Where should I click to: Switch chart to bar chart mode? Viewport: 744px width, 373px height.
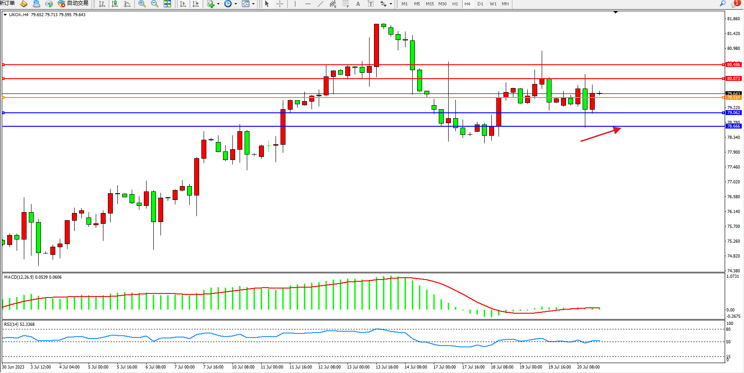[102, 4]
